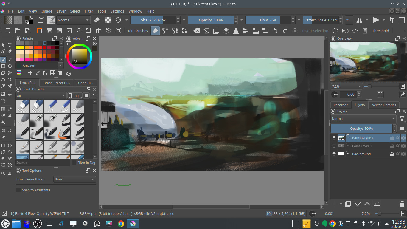Adjust the Flow 76% slider
The image size is (407, 229).
268,20
